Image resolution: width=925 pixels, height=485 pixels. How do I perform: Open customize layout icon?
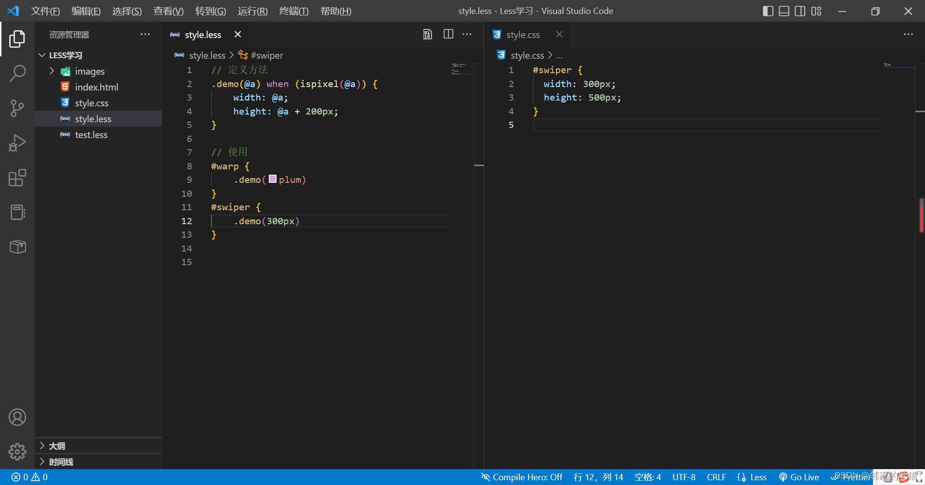(x=816, y=11)
